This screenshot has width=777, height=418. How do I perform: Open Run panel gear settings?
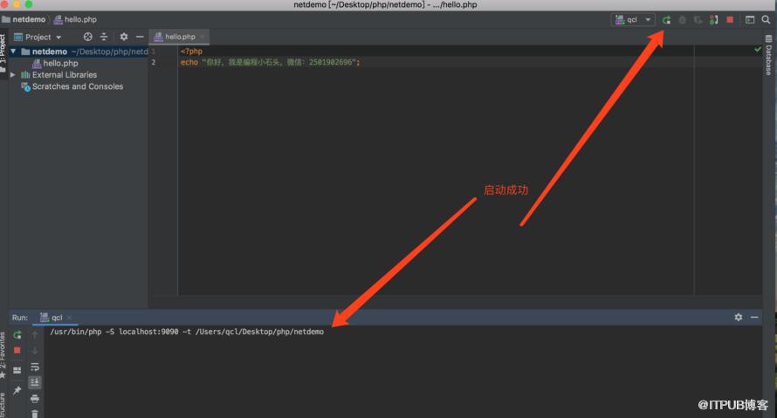click(x=739, y=317)
